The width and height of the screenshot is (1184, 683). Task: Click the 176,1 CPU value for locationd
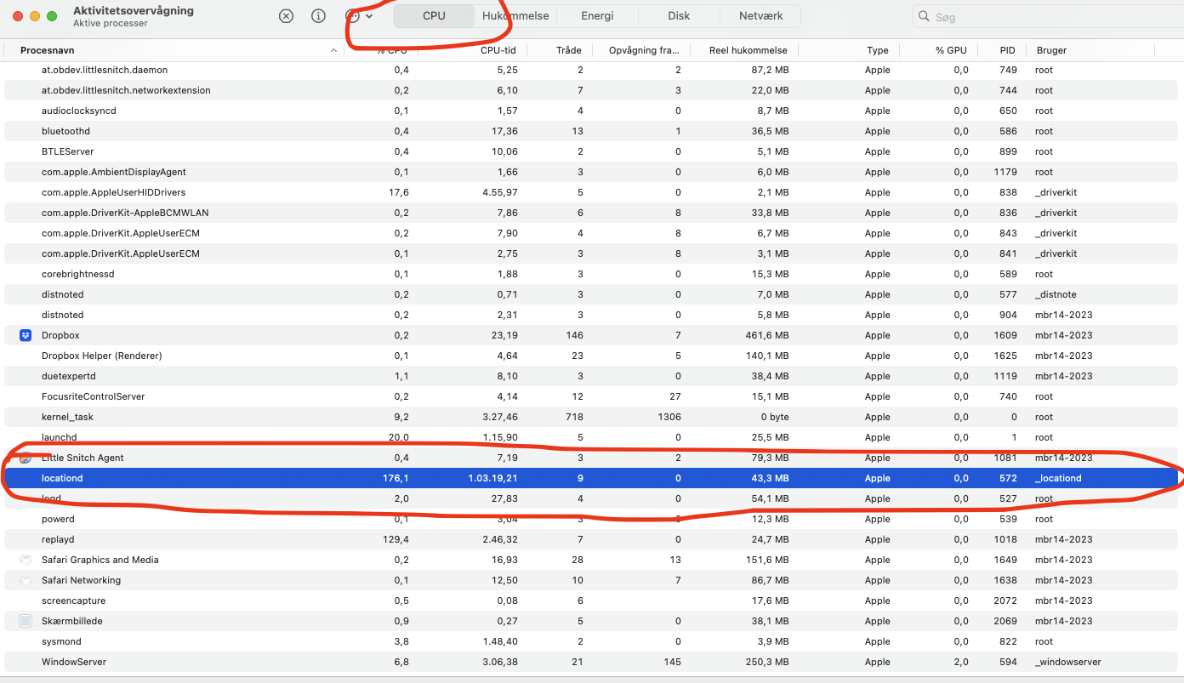396,478
